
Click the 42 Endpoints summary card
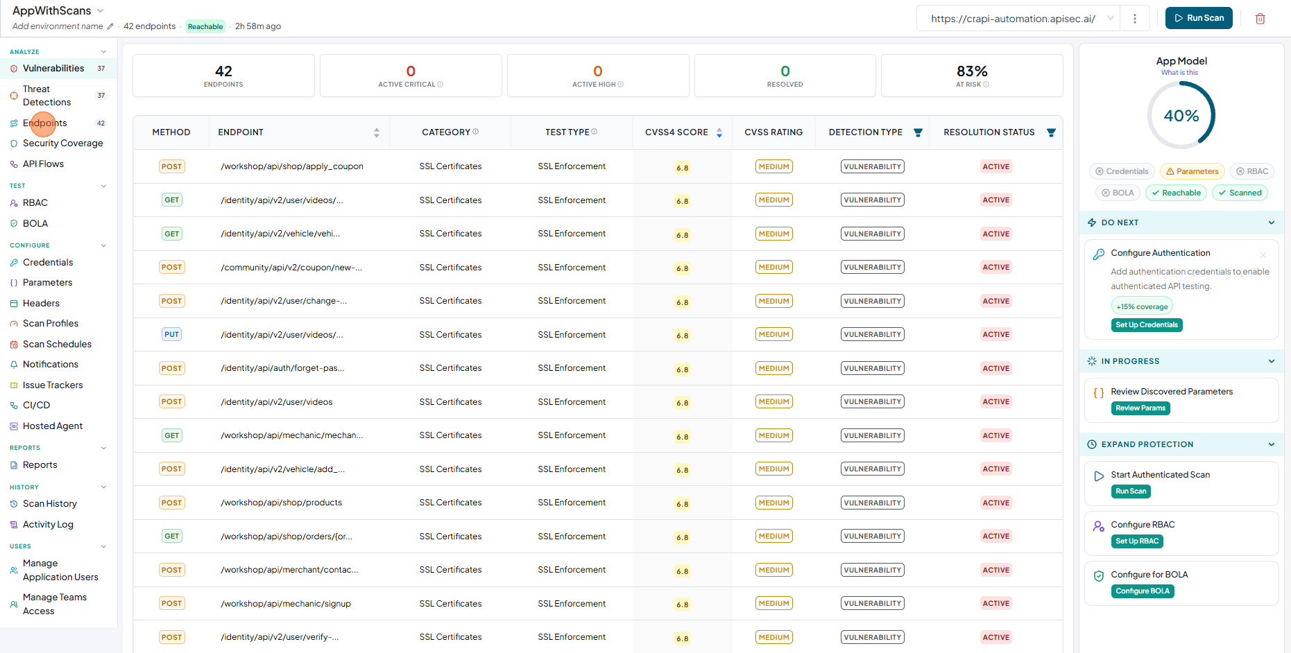coord(223,76)
